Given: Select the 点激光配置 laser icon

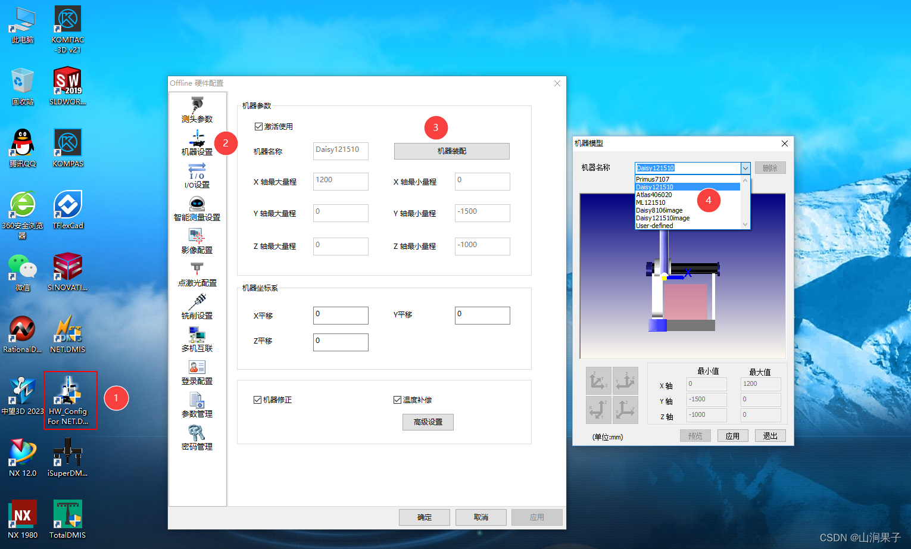Looking at the screenshot, I should [x=196, y=274].
